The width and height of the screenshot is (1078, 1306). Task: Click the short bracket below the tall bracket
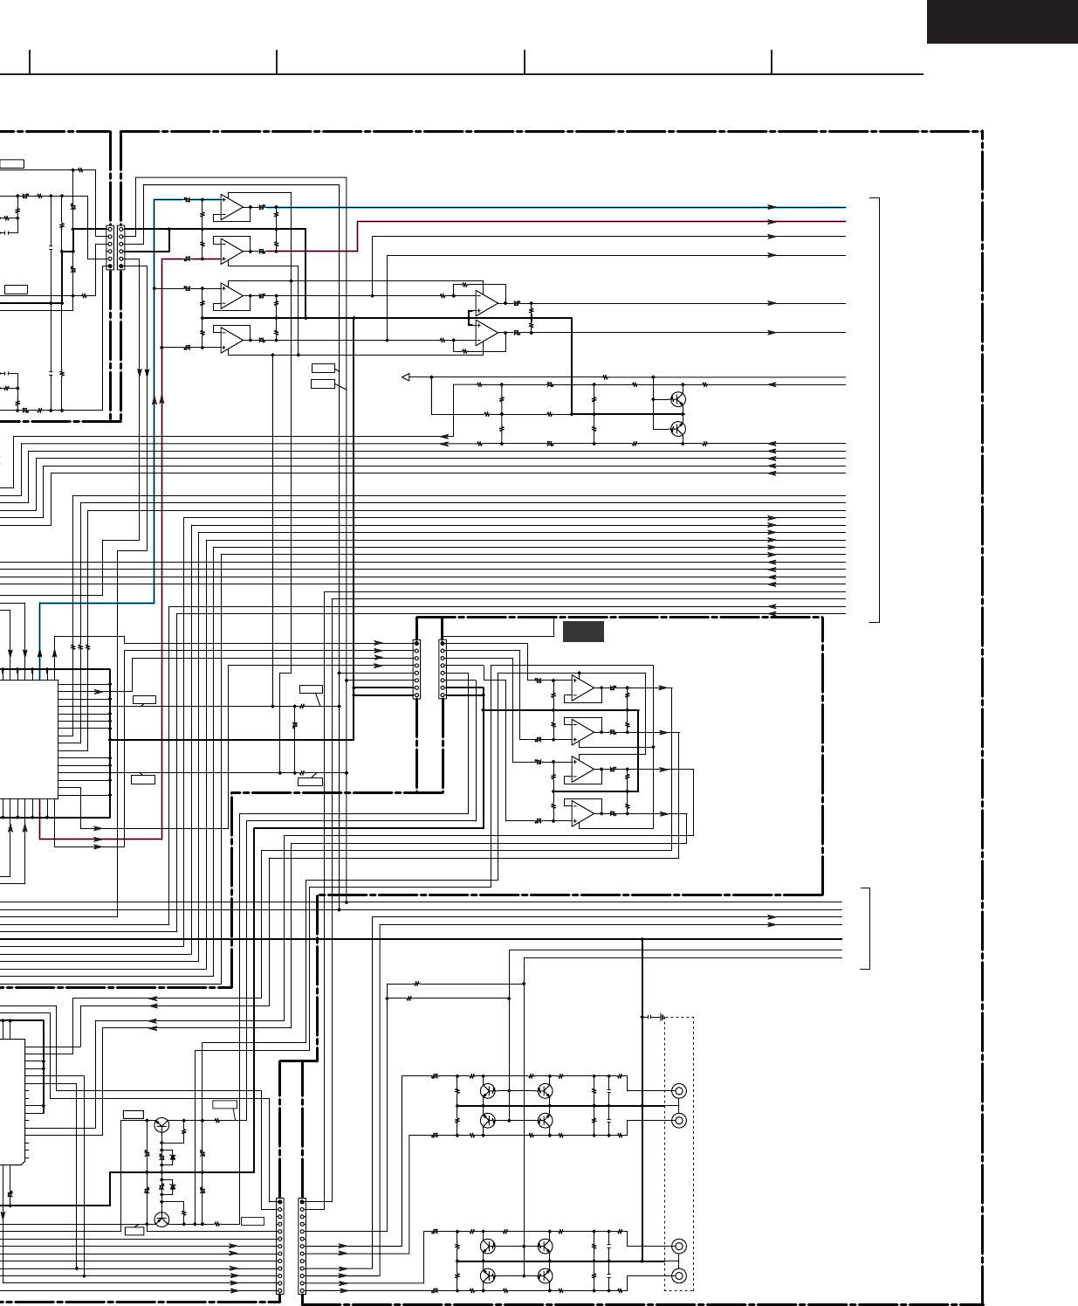coord(866,928)
